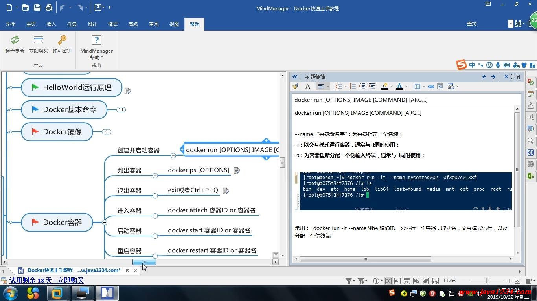The height and width of the screenshot is (301, 537).
Task: Save the map using the floppy disk icon
Action: (37, 7)
